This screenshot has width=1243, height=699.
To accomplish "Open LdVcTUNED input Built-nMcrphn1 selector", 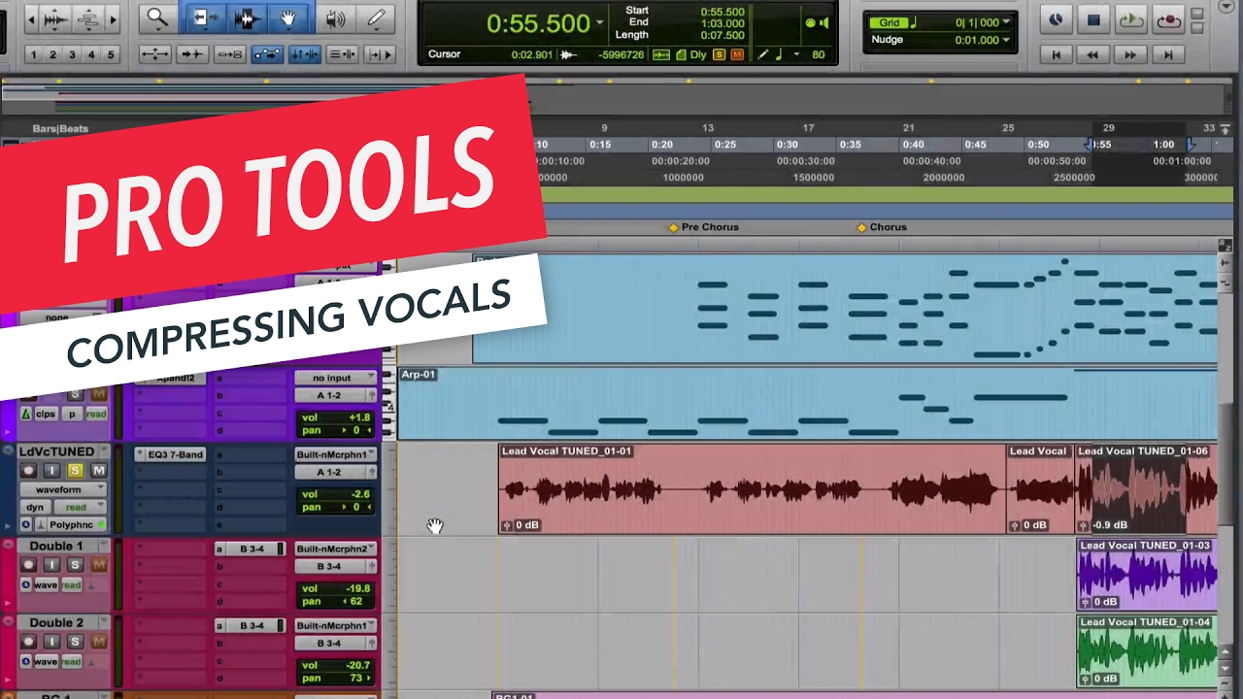I will click(335, 454).
